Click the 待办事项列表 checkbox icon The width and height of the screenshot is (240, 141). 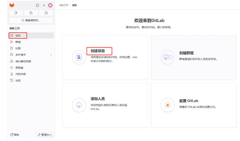click(x=12, y=61)
